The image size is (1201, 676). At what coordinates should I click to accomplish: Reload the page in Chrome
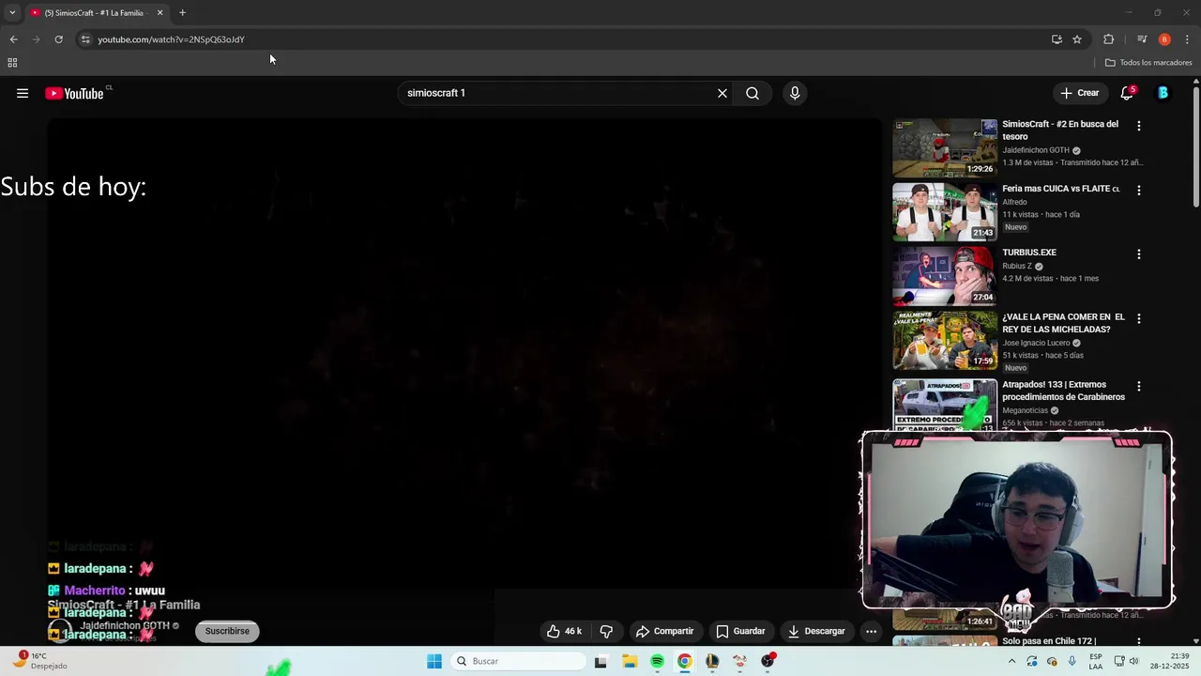point(58,39)
